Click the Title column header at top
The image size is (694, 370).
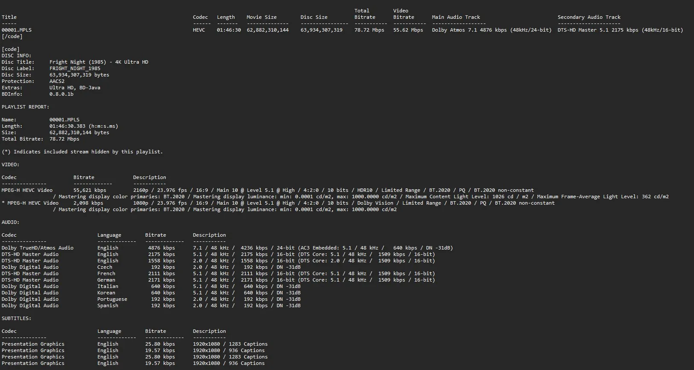(9, 17)
